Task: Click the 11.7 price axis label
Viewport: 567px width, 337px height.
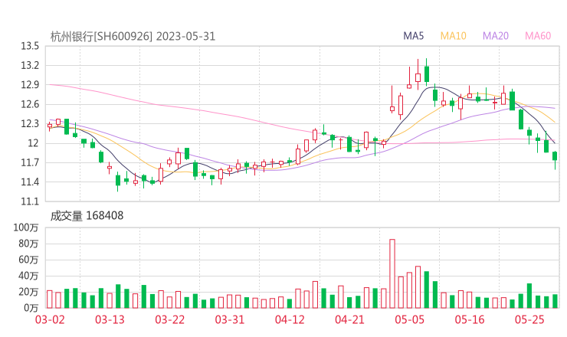Action: click(x=30, y=162)
